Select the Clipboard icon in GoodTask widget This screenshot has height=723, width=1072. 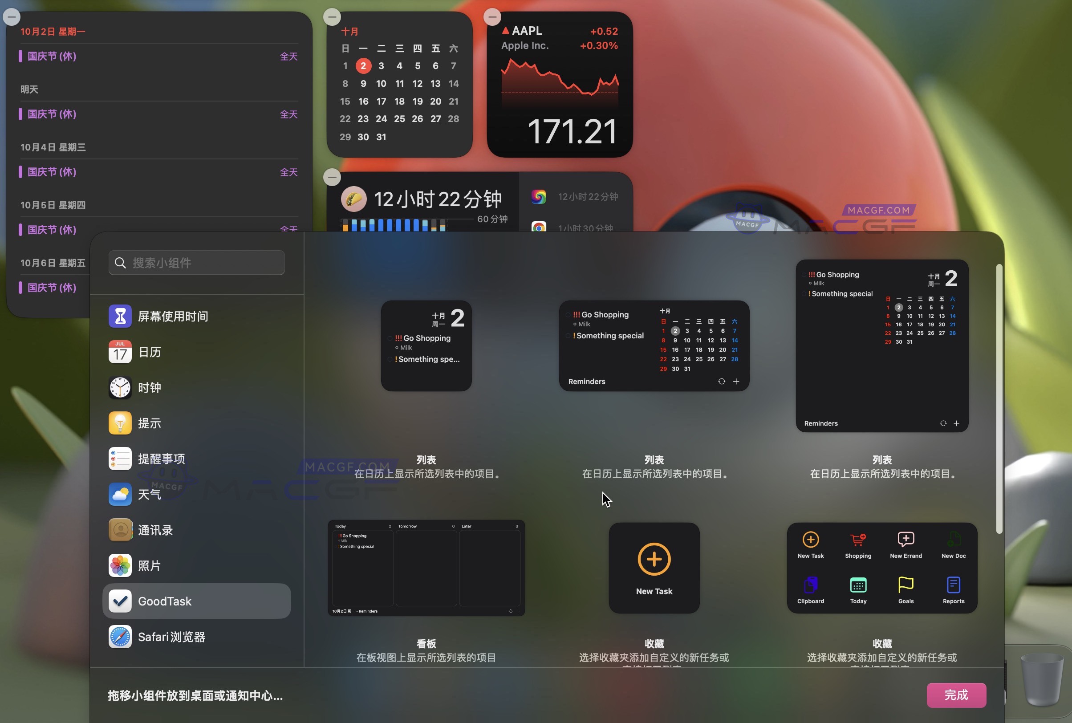pyautogui.click(x=810, y=584)
